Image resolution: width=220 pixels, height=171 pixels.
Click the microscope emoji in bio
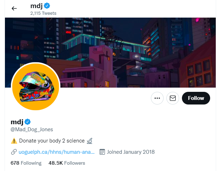tap(90, 141)
